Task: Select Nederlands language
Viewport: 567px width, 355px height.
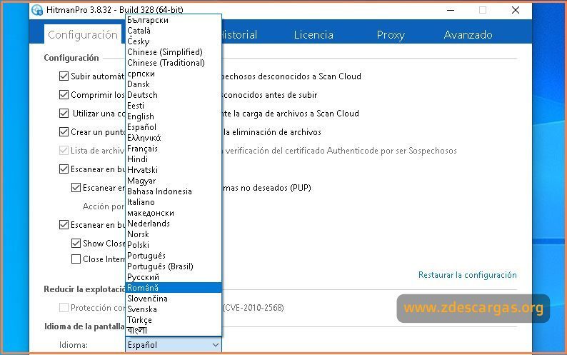Action: [174, 224]
